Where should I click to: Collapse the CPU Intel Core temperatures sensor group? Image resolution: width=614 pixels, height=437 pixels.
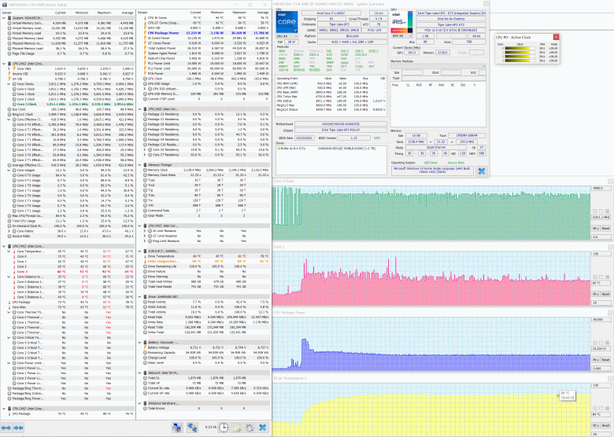click(x=3, y=246)
